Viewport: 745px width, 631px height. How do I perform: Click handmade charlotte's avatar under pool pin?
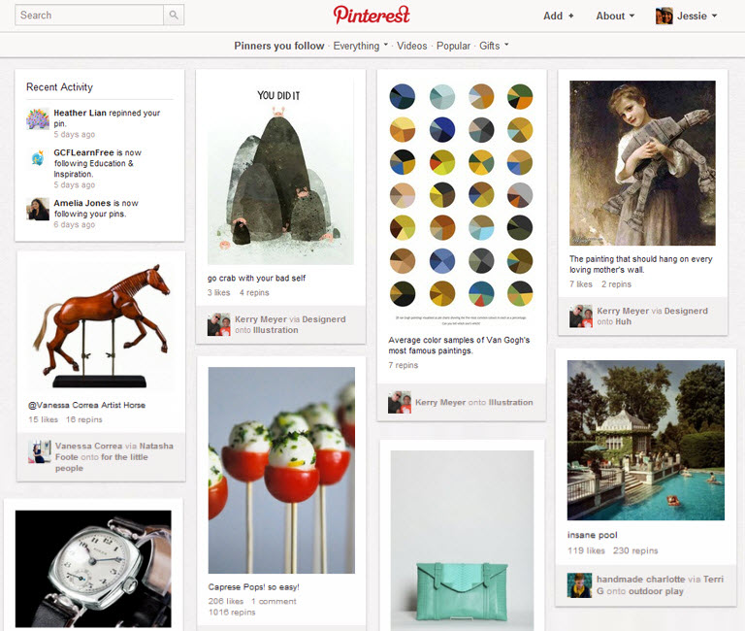579,584
